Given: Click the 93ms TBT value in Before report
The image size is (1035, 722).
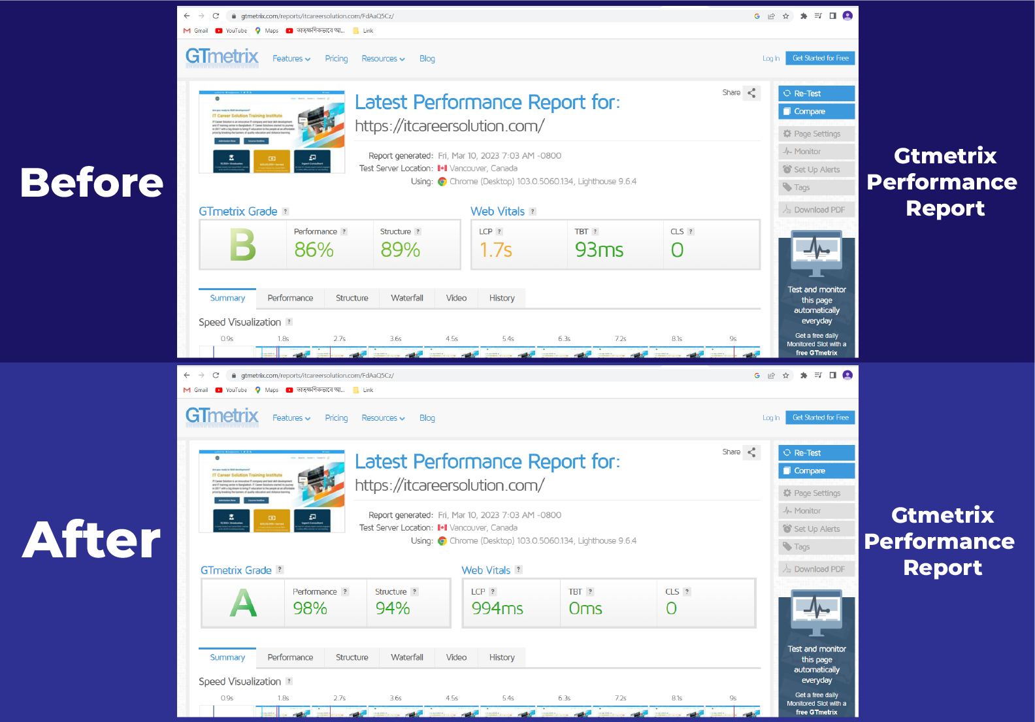Looking at the screenshot, I should [599, 250].
